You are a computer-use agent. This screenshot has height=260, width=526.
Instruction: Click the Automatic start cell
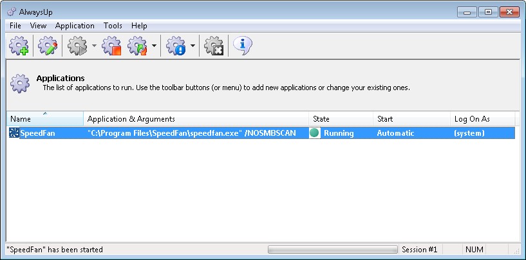[395, 133]
